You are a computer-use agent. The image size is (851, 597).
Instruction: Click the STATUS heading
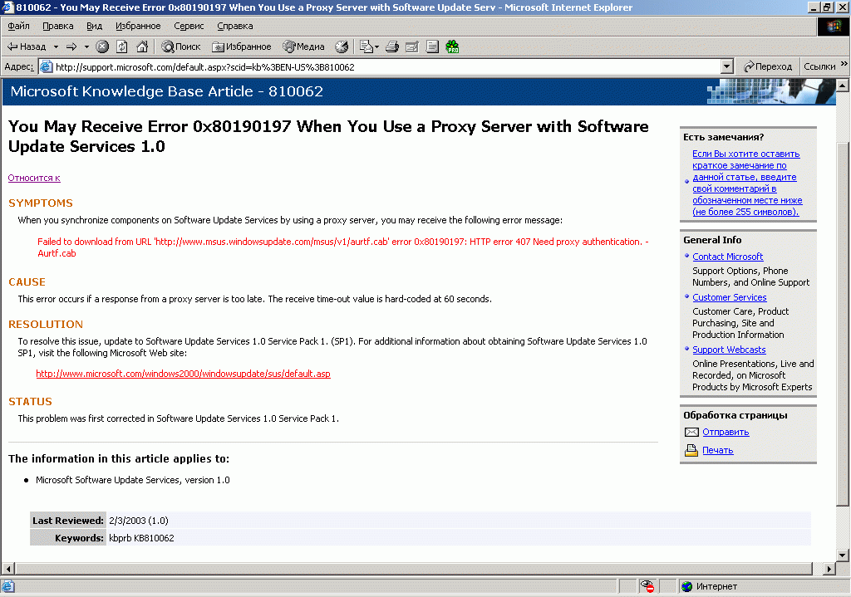point(30,401)
